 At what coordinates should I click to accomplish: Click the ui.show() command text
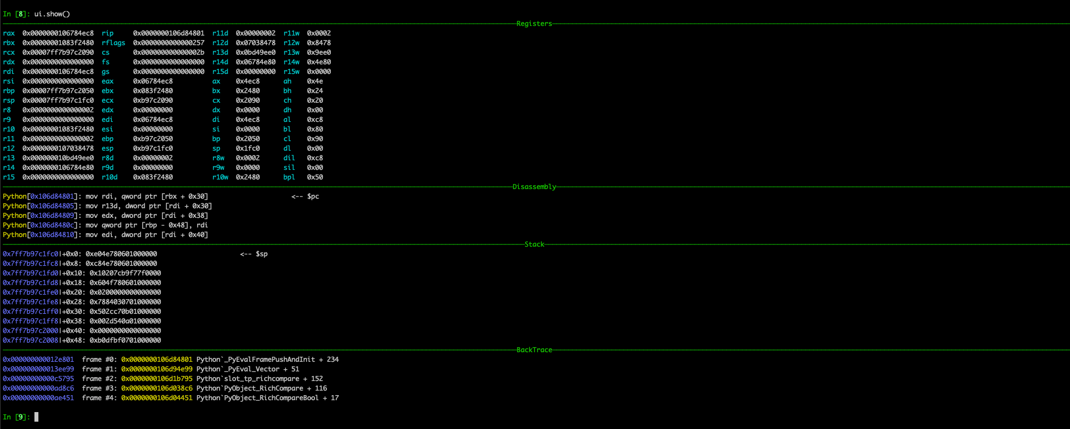click(52, 14)
